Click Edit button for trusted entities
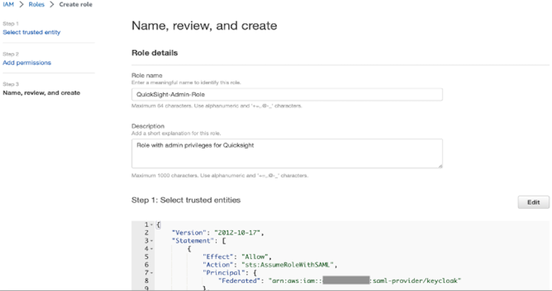 533,202
